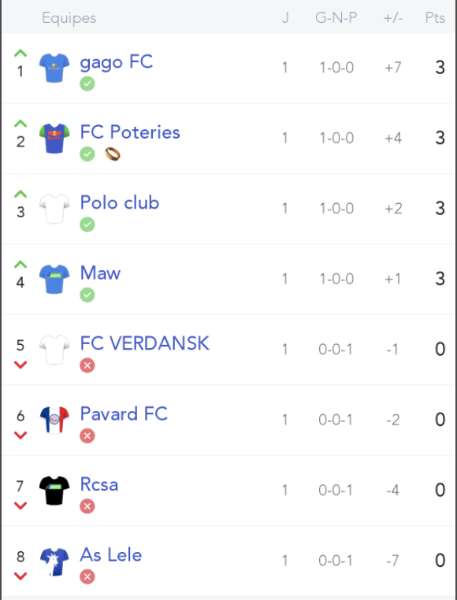Click the red loss cross under FC VERDANSK
This screenshot has height=600, width=457.
click(x=87, y=365)
